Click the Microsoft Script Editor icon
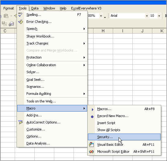The image size is (167, 161). tap(92, 152)
